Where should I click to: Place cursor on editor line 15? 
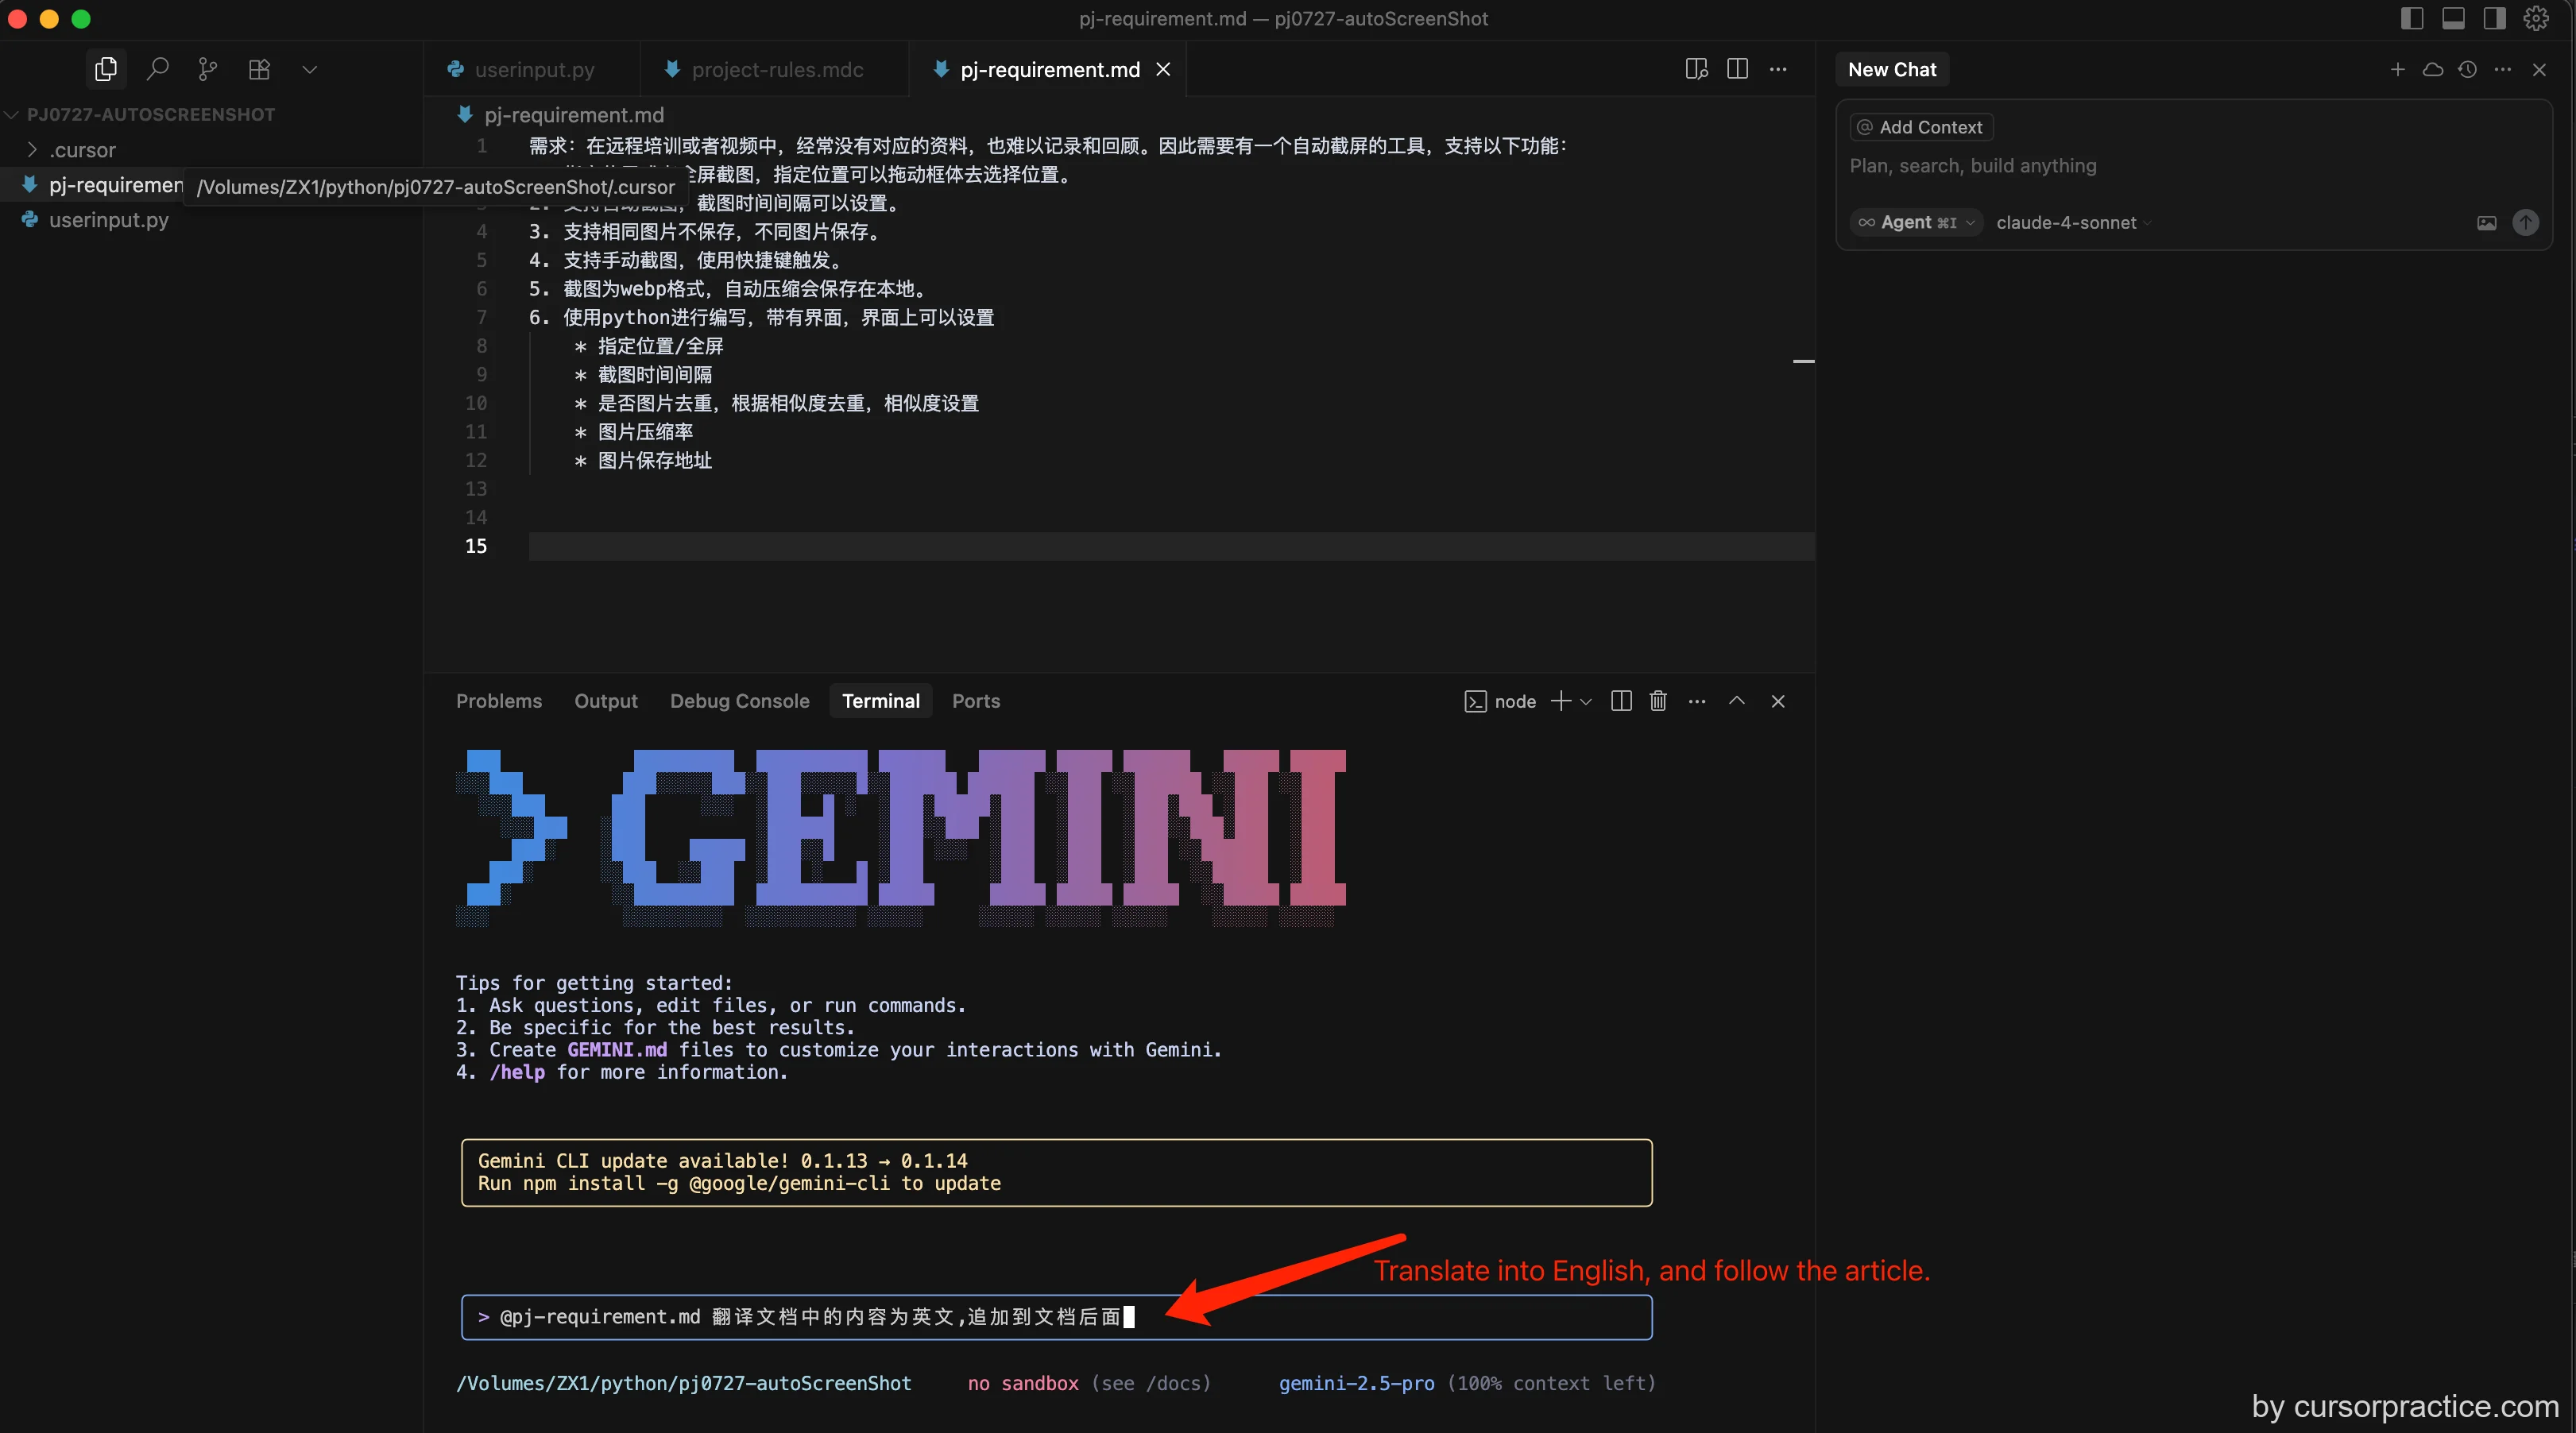1170,546
